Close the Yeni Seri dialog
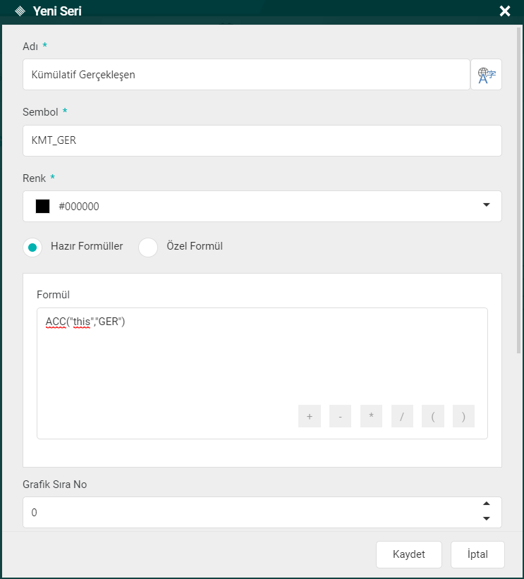 pos(505,11)
